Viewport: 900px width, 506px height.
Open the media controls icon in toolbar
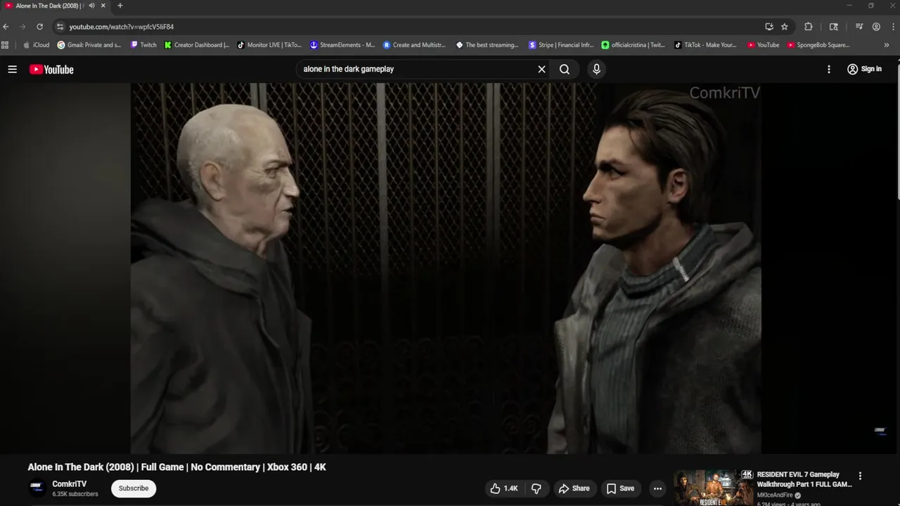coord(859,27)
